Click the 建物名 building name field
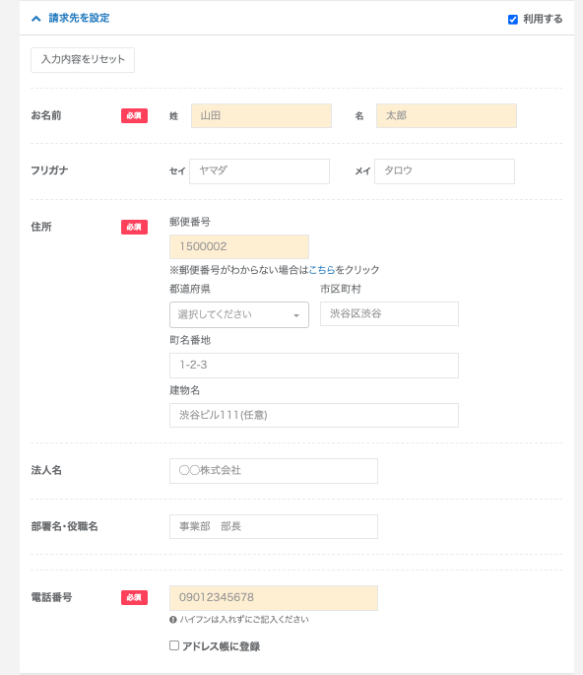 tap(314, 416)
